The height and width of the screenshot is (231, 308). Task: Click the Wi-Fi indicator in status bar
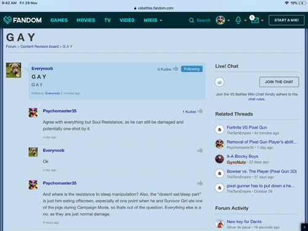(x=286, y=3)
